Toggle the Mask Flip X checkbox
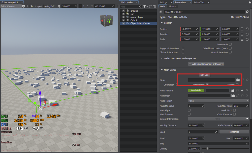This screenshot has width=252, height=153. click(189, 110)
